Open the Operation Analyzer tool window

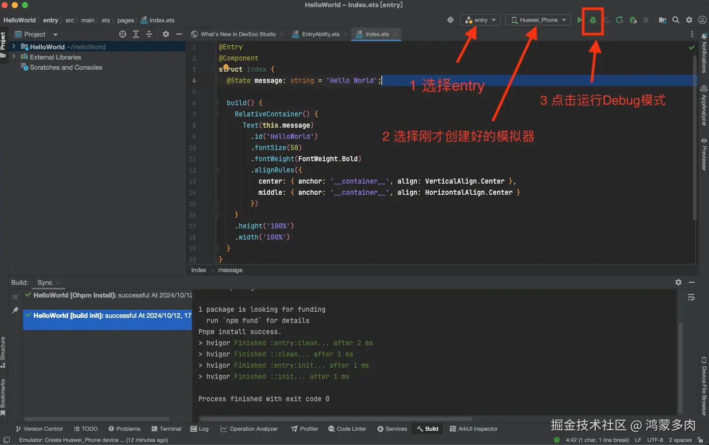tap(249, 429)
